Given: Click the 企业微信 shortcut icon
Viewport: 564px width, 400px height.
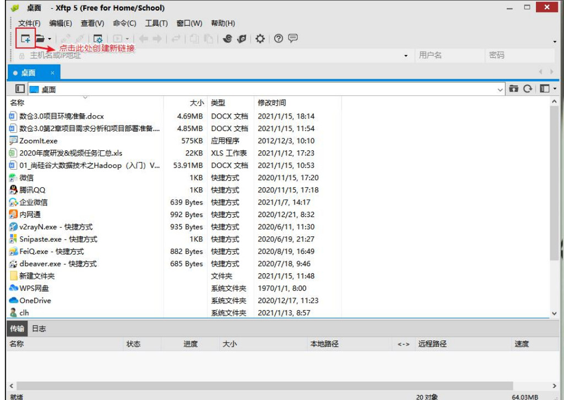Looking at the screenshot, I should point(13,202).
